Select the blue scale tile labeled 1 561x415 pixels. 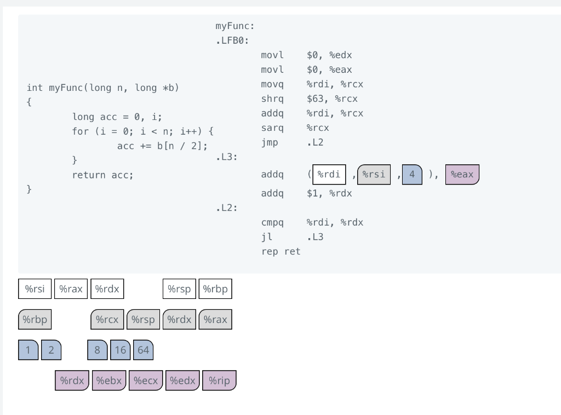28,350
